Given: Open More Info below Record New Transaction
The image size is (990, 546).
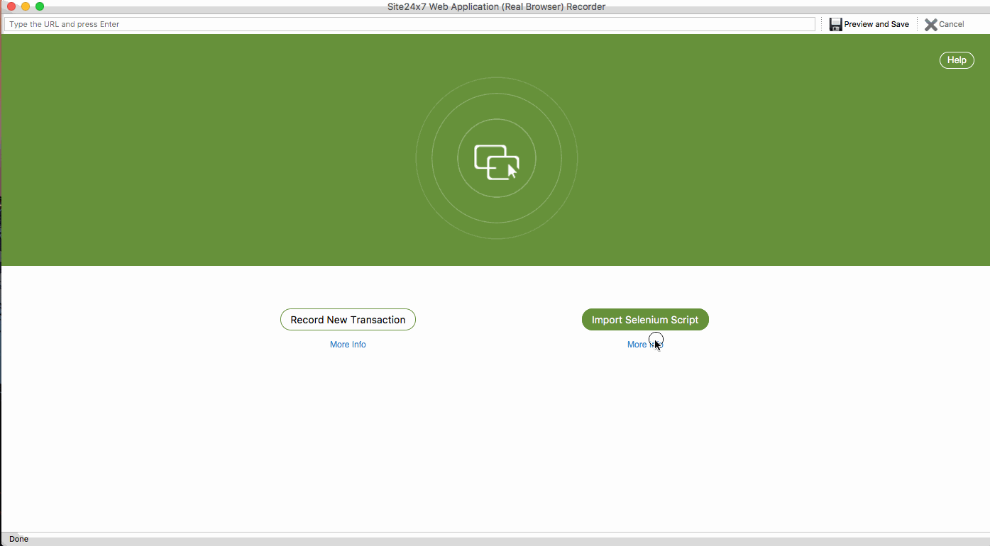Looking at the screenshot, I should coord(348,344).
